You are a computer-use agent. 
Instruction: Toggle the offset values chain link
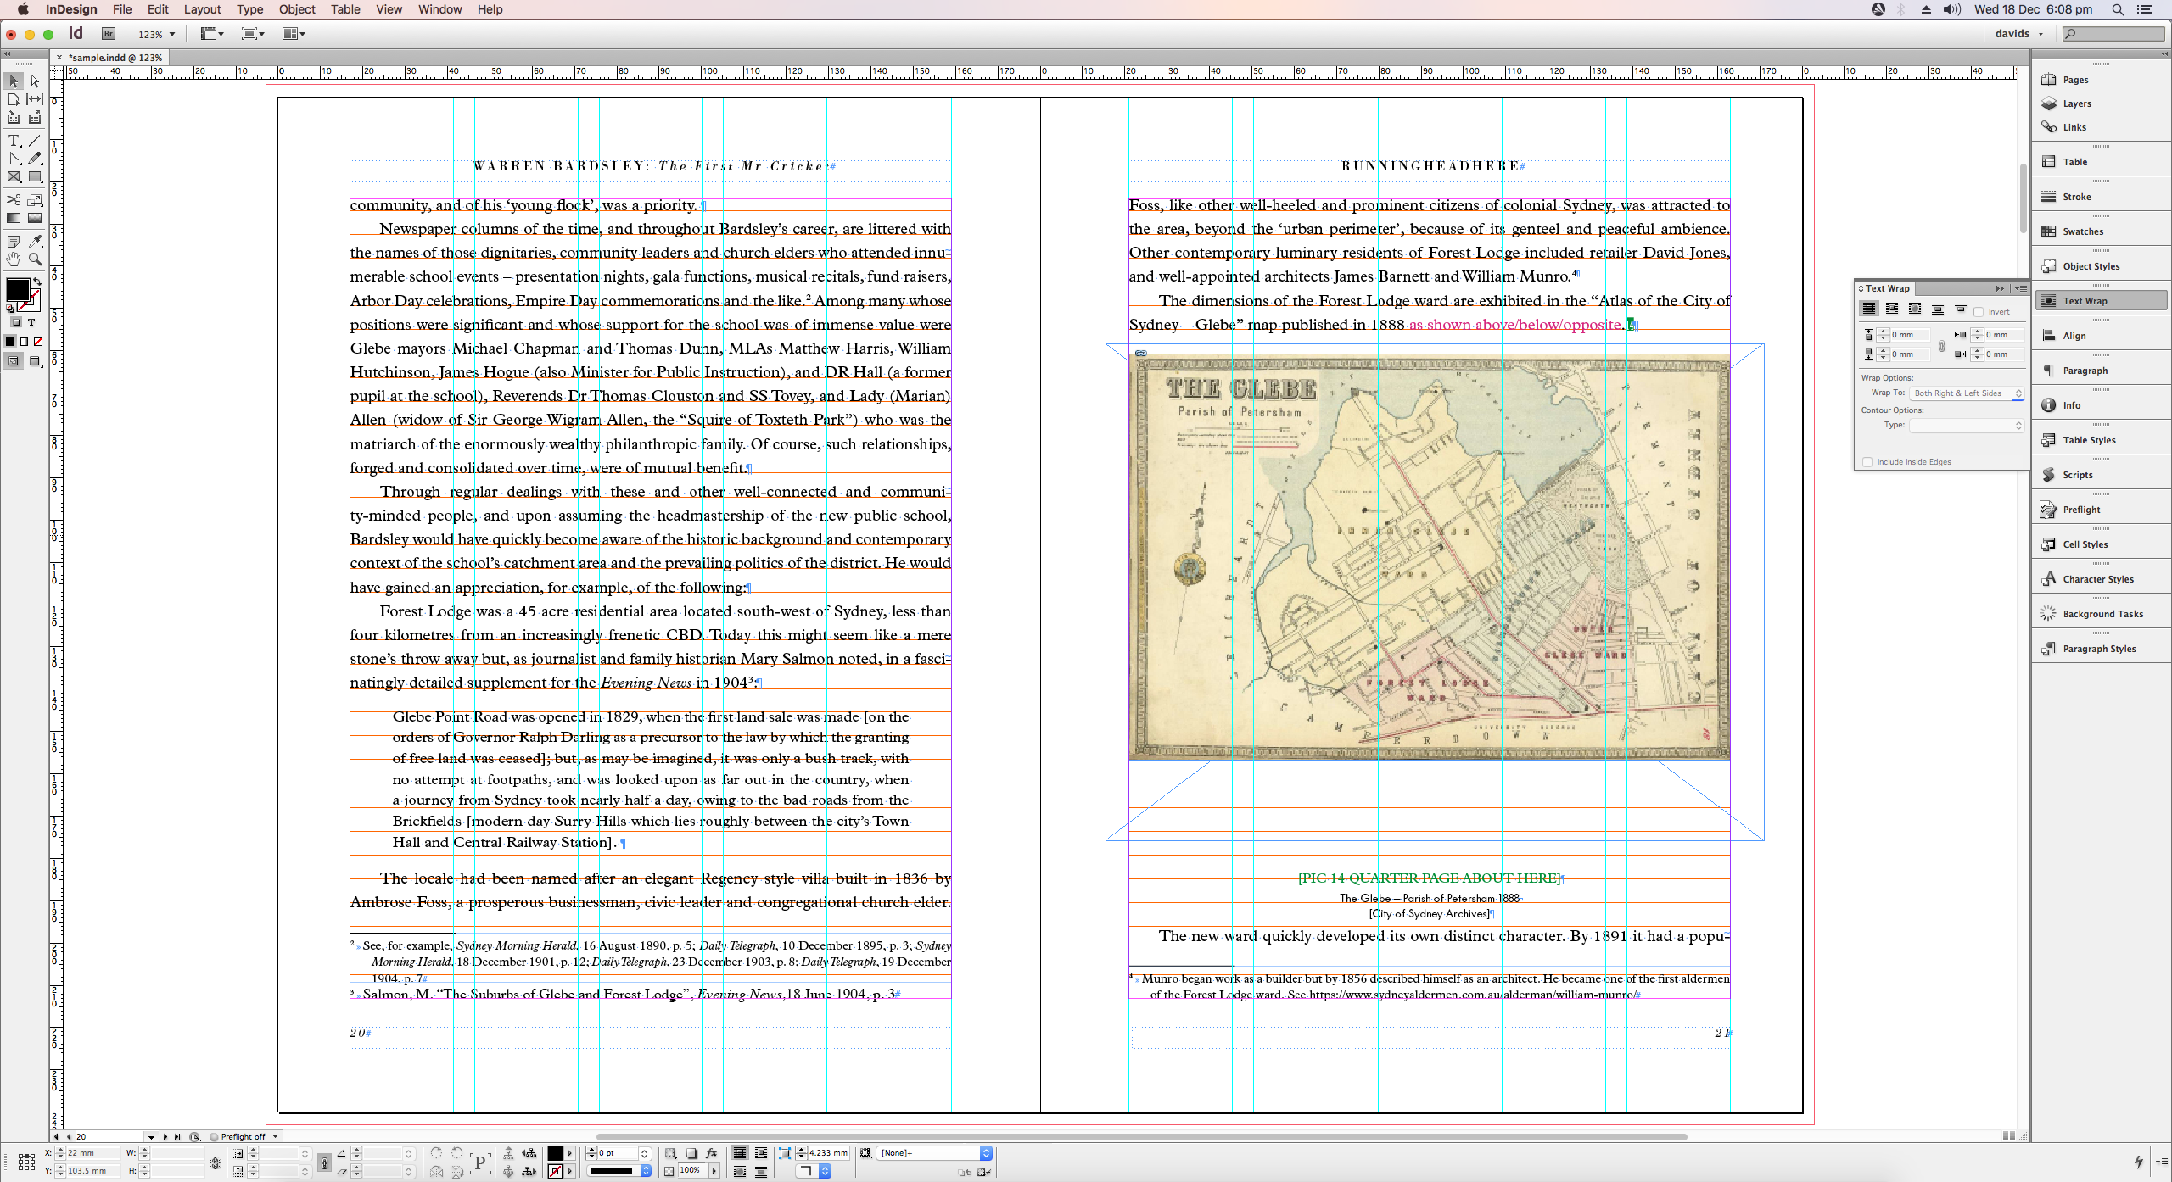[x=1941, y=345]
